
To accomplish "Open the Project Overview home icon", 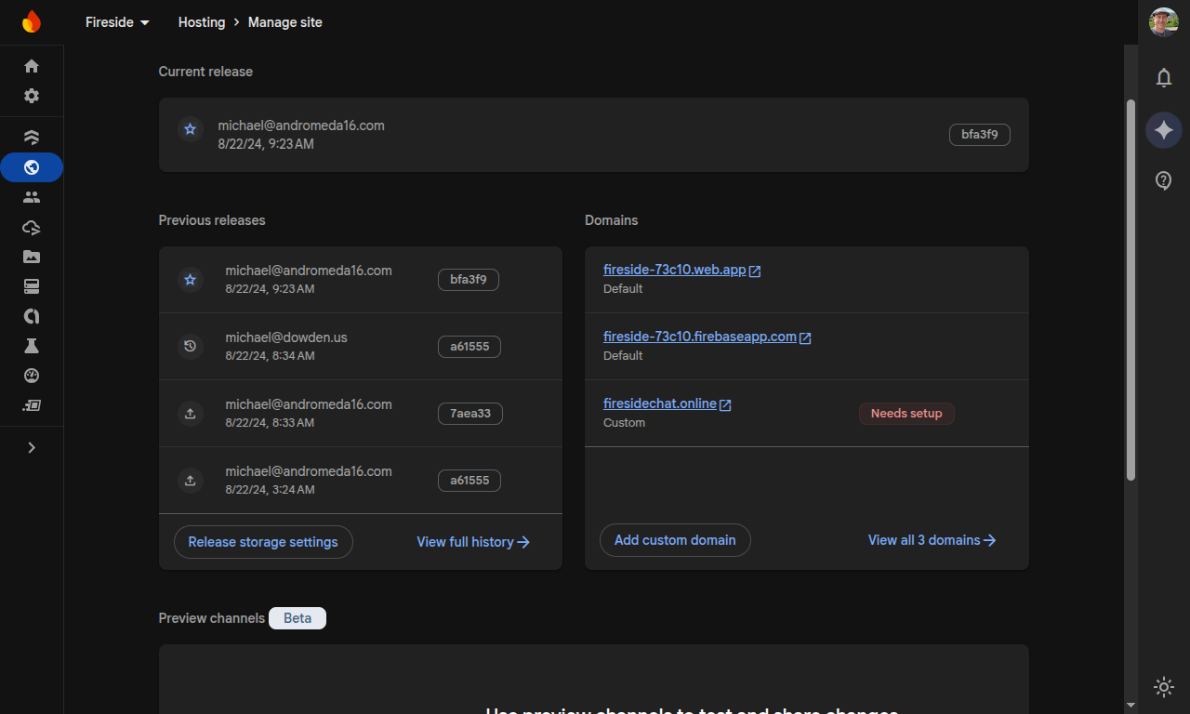I will point(32,66).
